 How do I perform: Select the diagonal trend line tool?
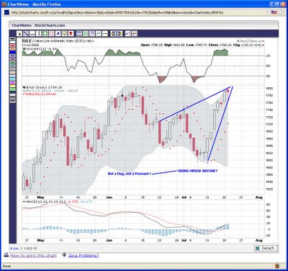(x=26, y=33)
